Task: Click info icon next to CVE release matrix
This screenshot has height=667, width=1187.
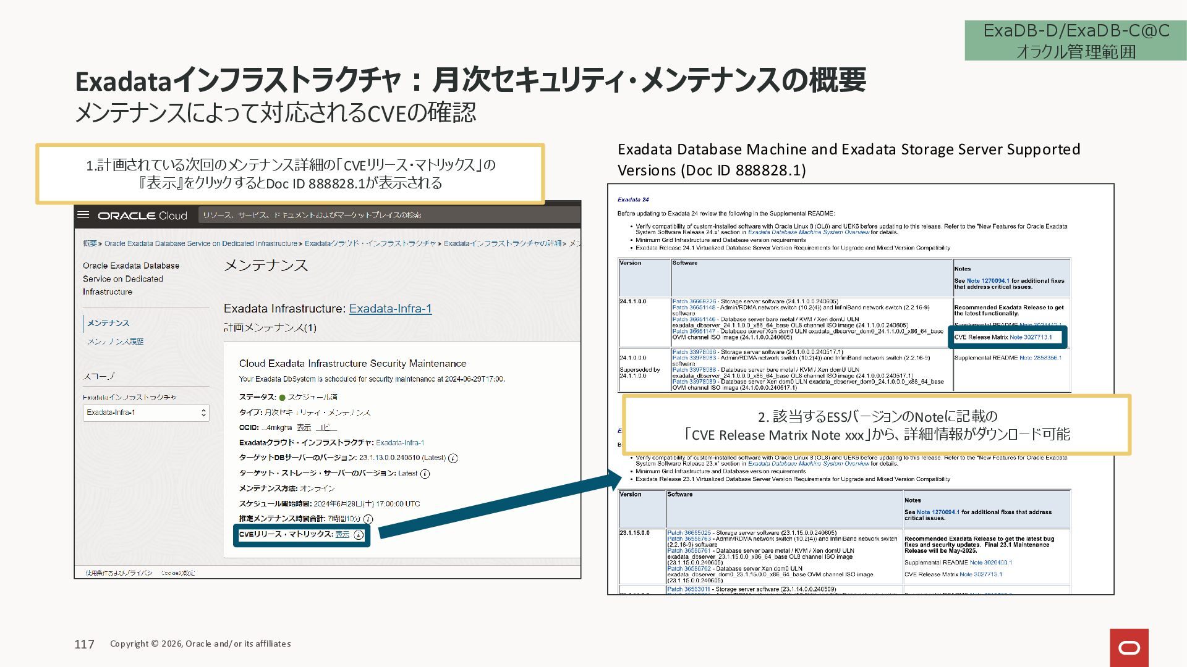Action: pyautogui.click(x=359, y=535)
